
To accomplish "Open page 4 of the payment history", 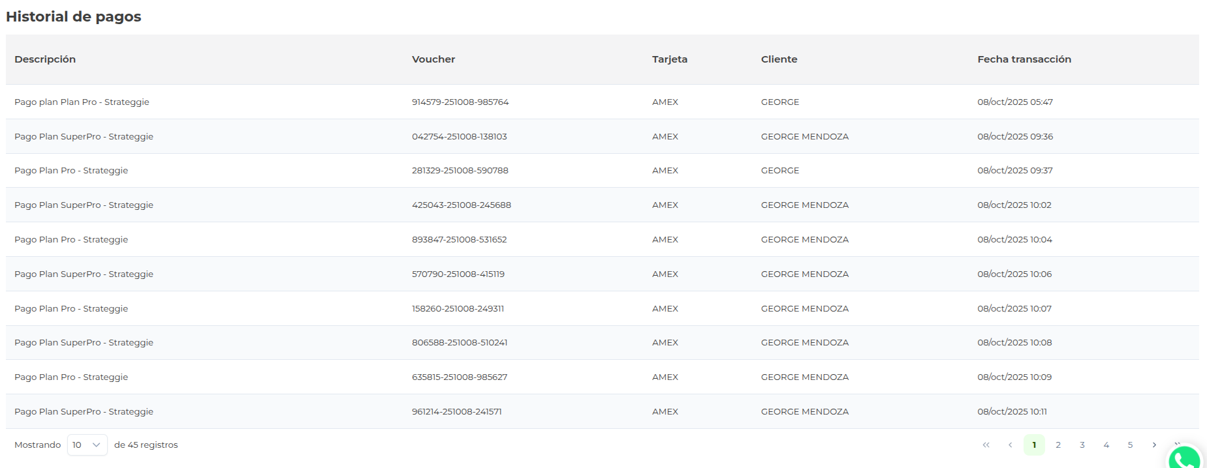I will (x=1106, y=445).
